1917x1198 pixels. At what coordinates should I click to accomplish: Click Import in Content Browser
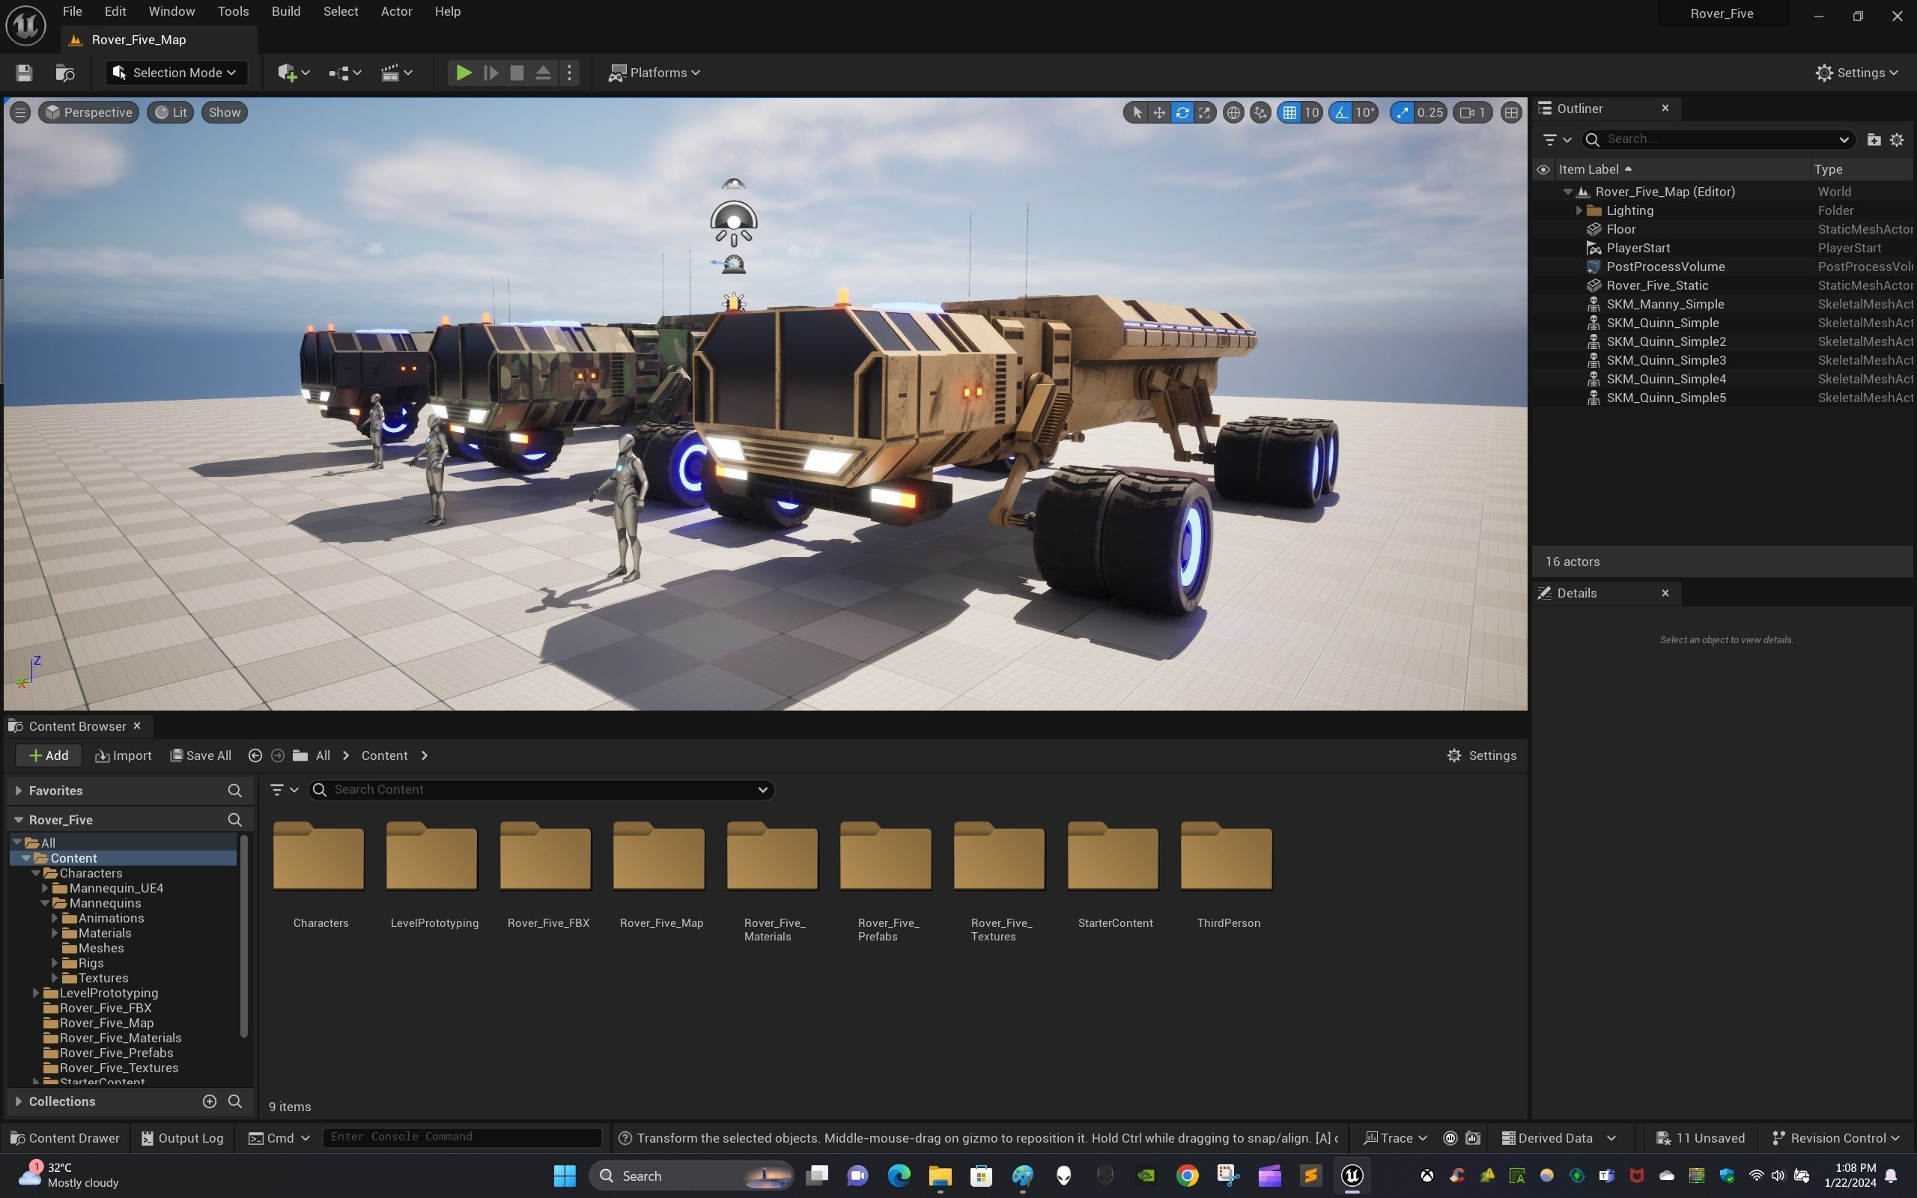coord(124,756)
